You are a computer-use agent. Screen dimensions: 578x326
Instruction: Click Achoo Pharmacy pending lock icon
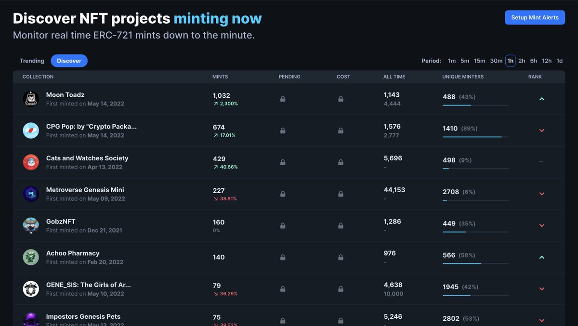pyautogui.click(x=283, y=257)
